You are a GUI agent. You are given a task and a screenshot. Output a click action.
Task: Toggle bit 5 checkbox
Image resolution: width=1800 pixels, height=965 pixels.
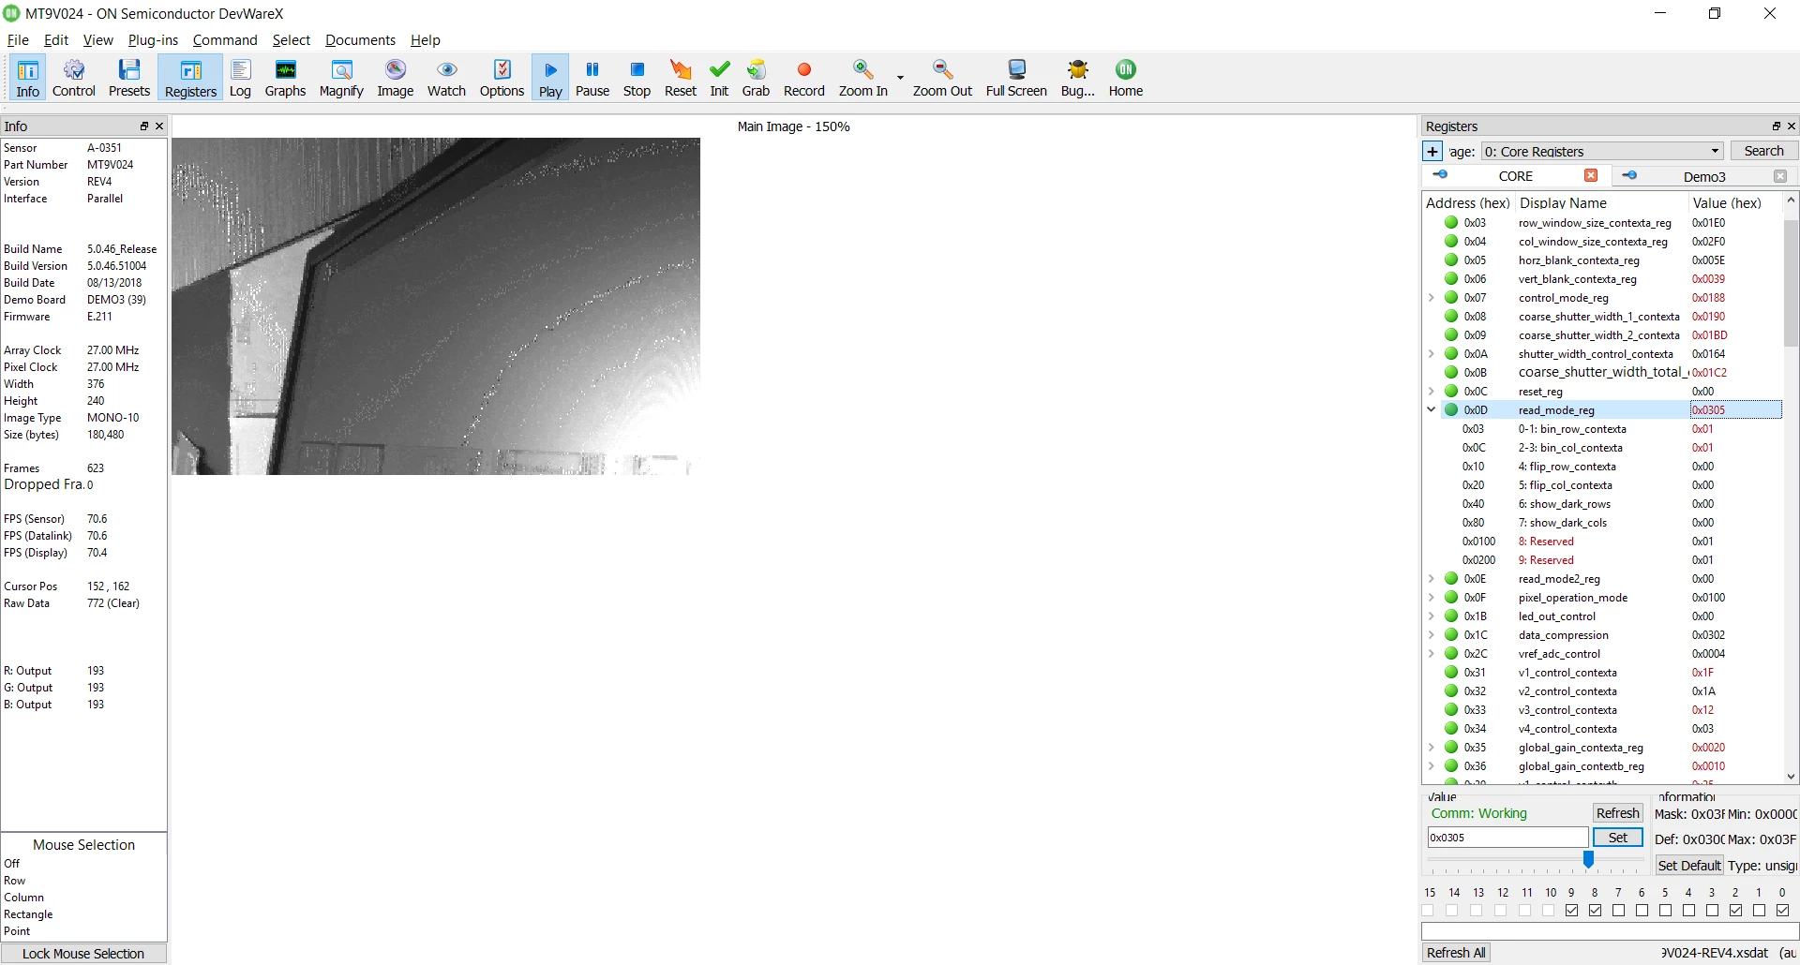[x=1665, y=910]
